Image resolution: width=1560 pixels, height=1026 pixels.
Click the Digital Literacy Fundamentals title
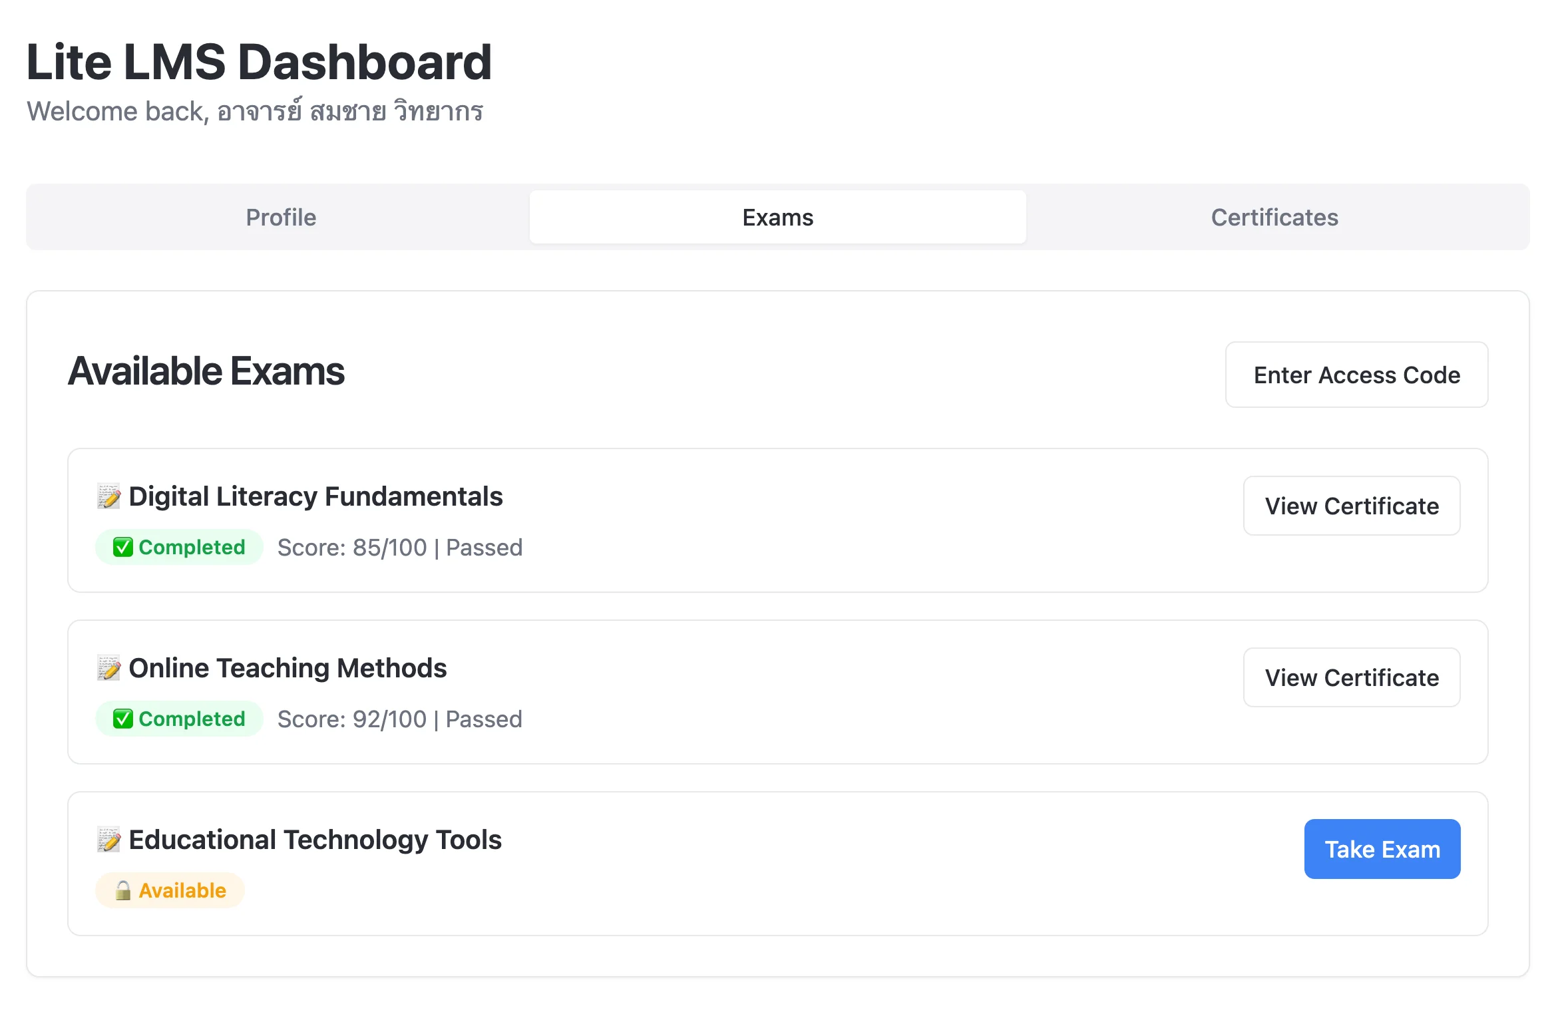tap(315, 496)
